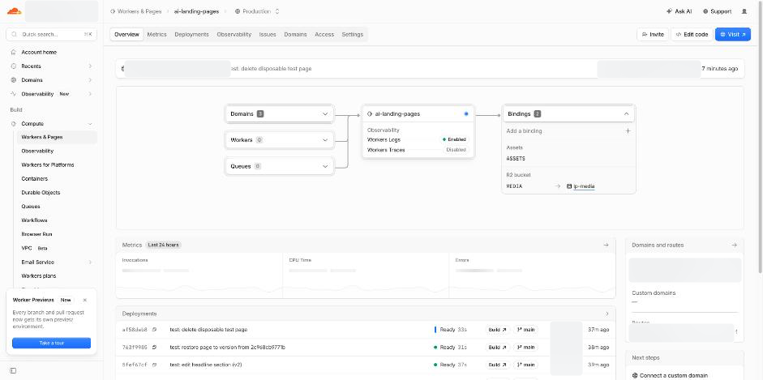Click main branch for af58da68 deployment
The height and width of the screenshot is (380, 763).
[525, 330]
